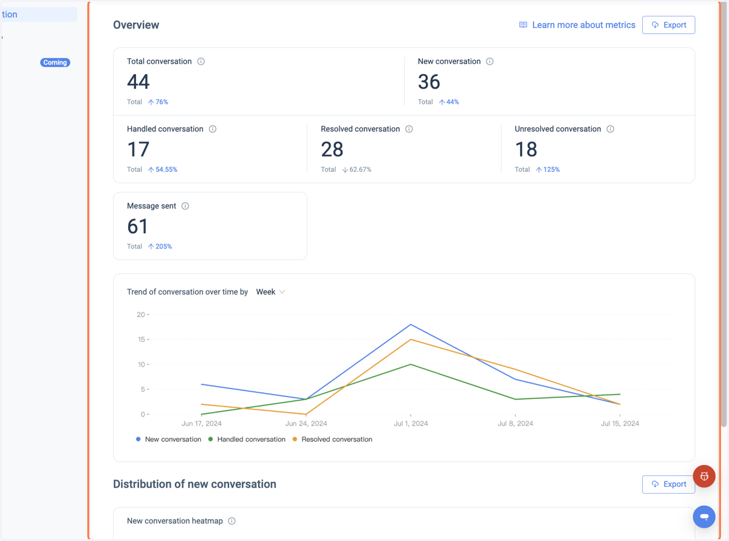729x541 pixels.
Task: Click Resolved conversation value 28
Action: click(332, 149)
